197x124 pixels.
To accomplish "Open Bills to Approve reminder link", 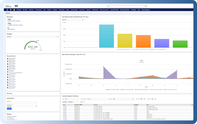I will [11, 29].
